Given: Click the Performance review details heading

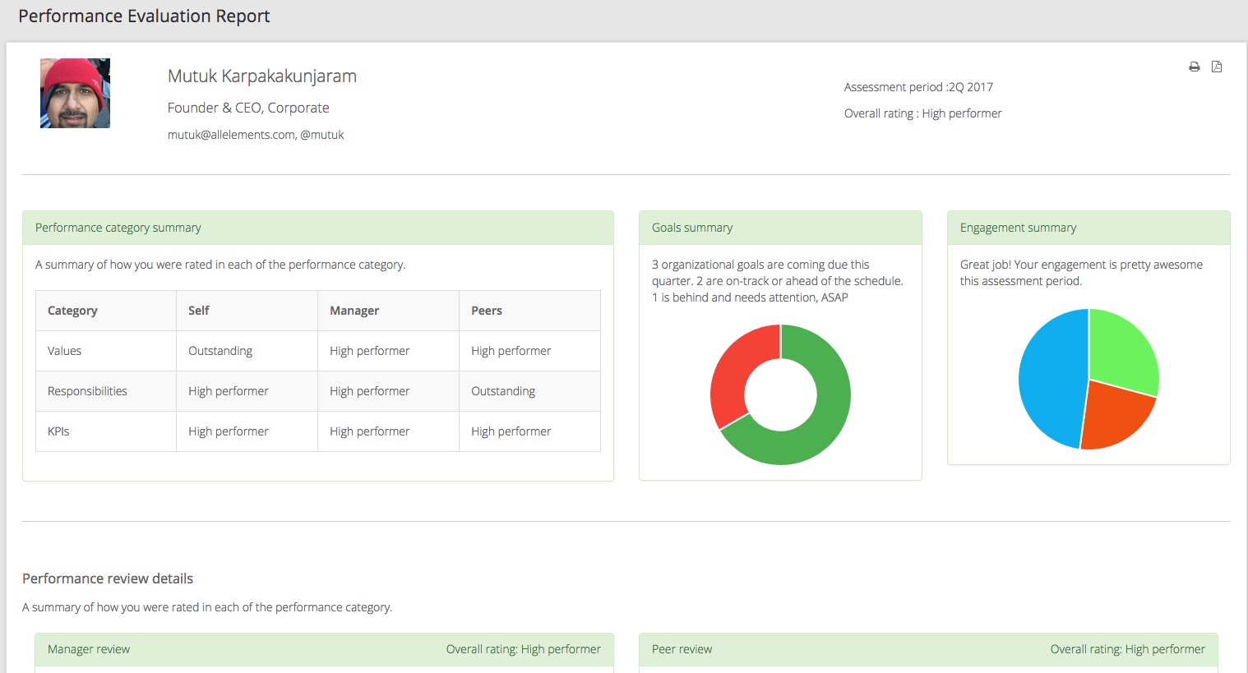Looking at the screenshot, I should pyautogui.click(x=108, y=579).
